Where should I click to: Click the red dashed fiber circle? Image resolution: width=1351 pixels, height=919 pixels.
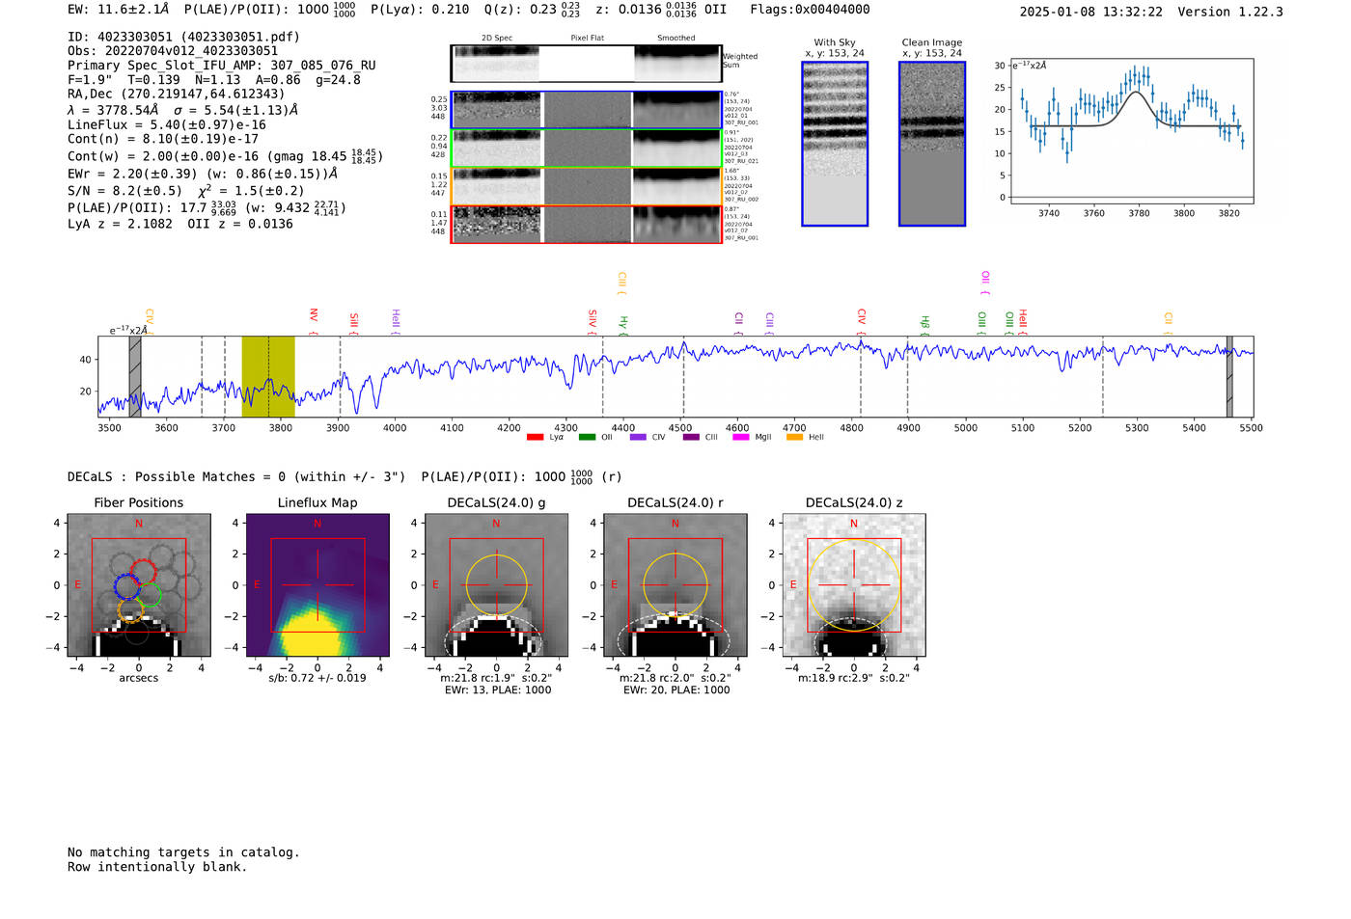[143, 570]
